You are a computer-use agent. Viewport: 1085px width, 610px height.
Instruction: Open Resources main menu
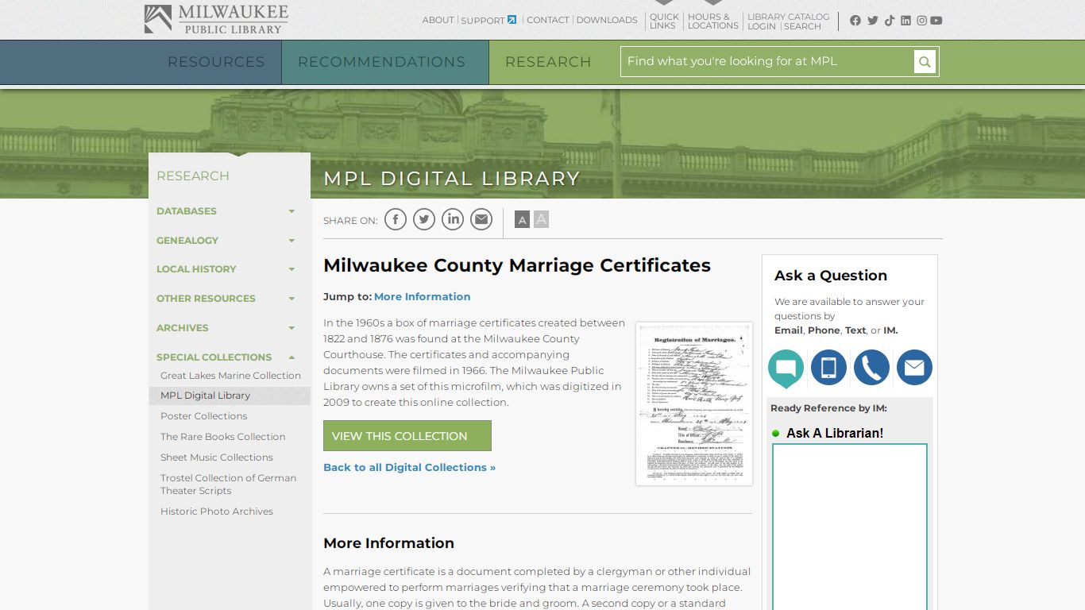pos(216,62)
